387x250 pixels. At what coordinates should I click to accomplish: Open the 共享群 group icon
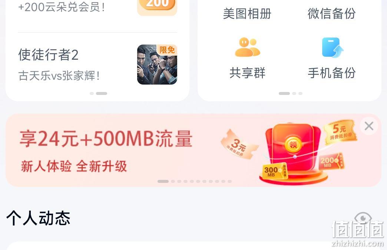[x=247, y=47]
